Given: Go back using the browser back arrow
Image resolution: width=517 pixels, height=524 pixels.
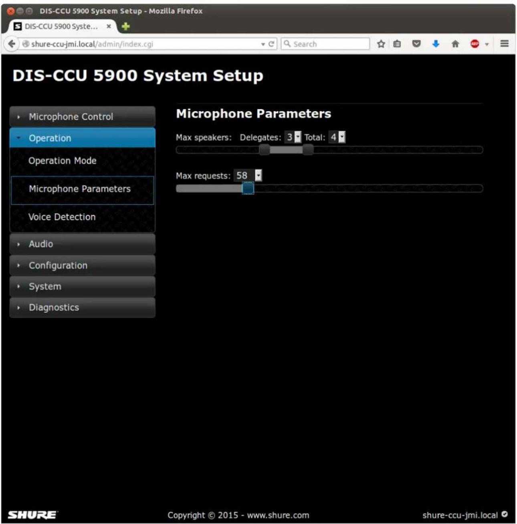Looking at the screenshot, I should click(x=12, y=44).
